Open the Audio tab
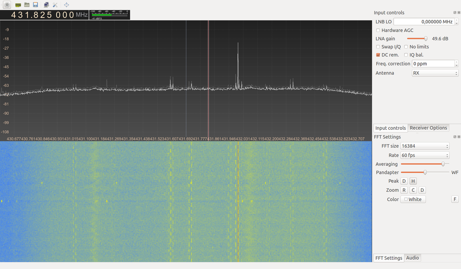 [412, 258]
